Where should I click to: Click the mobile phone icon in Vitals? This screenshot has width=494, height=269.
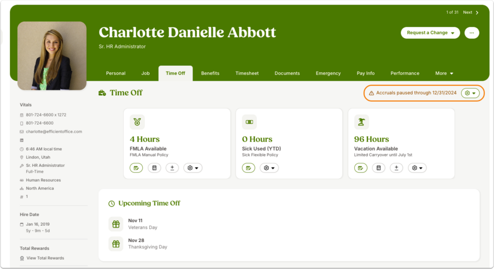point(22,124)
